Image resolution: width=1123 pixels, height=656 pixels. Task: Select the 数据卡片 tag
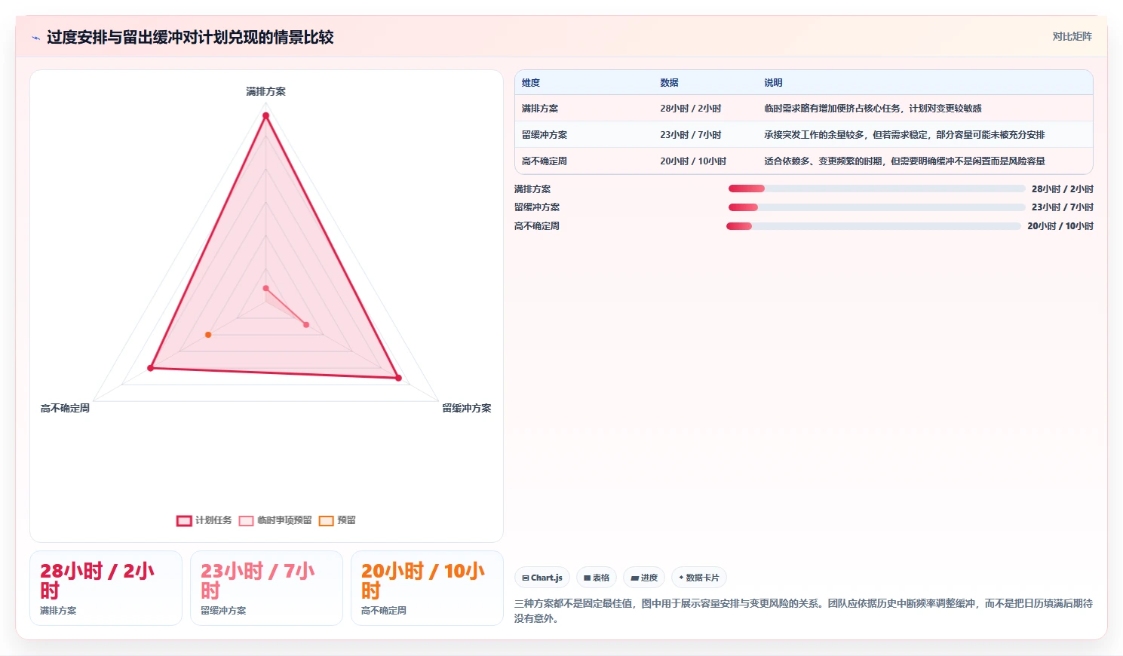[x=698, y=578]
